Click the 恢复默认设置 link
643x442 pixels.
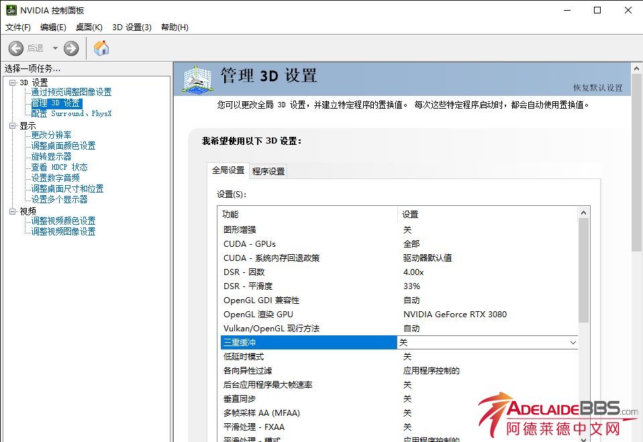click(x=597, y=88)
